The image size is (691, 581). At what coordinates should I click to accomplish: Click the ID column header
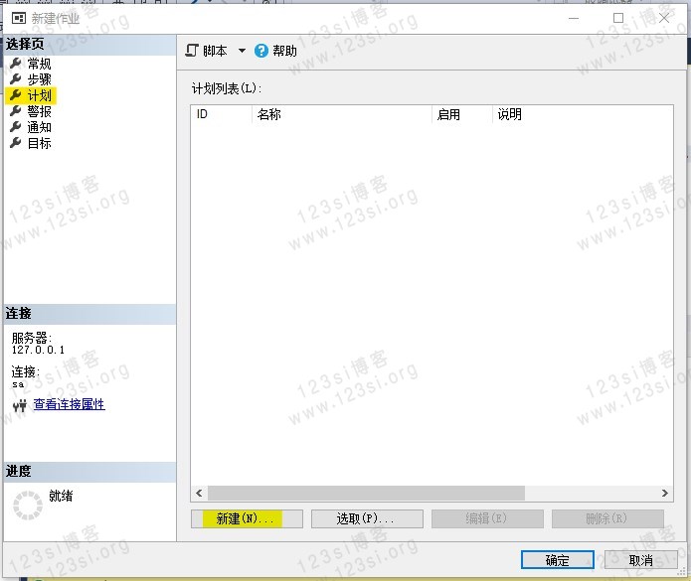(x=222, y=114)
